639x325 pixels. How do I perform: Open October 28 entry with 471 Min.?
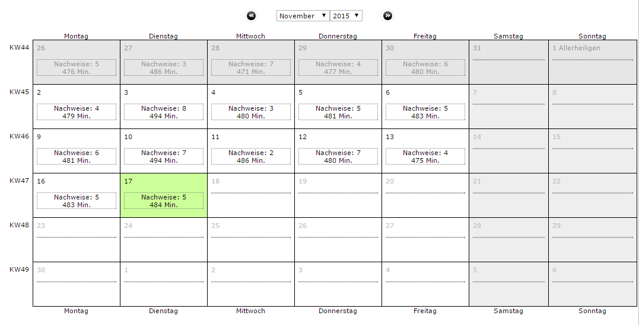(x=250, y=68)
